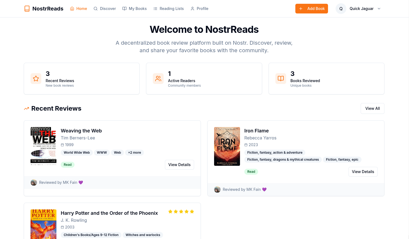Open My Books via its book icon
The width and height of the screenshot is (409, 239).
[x=124, y=9]
